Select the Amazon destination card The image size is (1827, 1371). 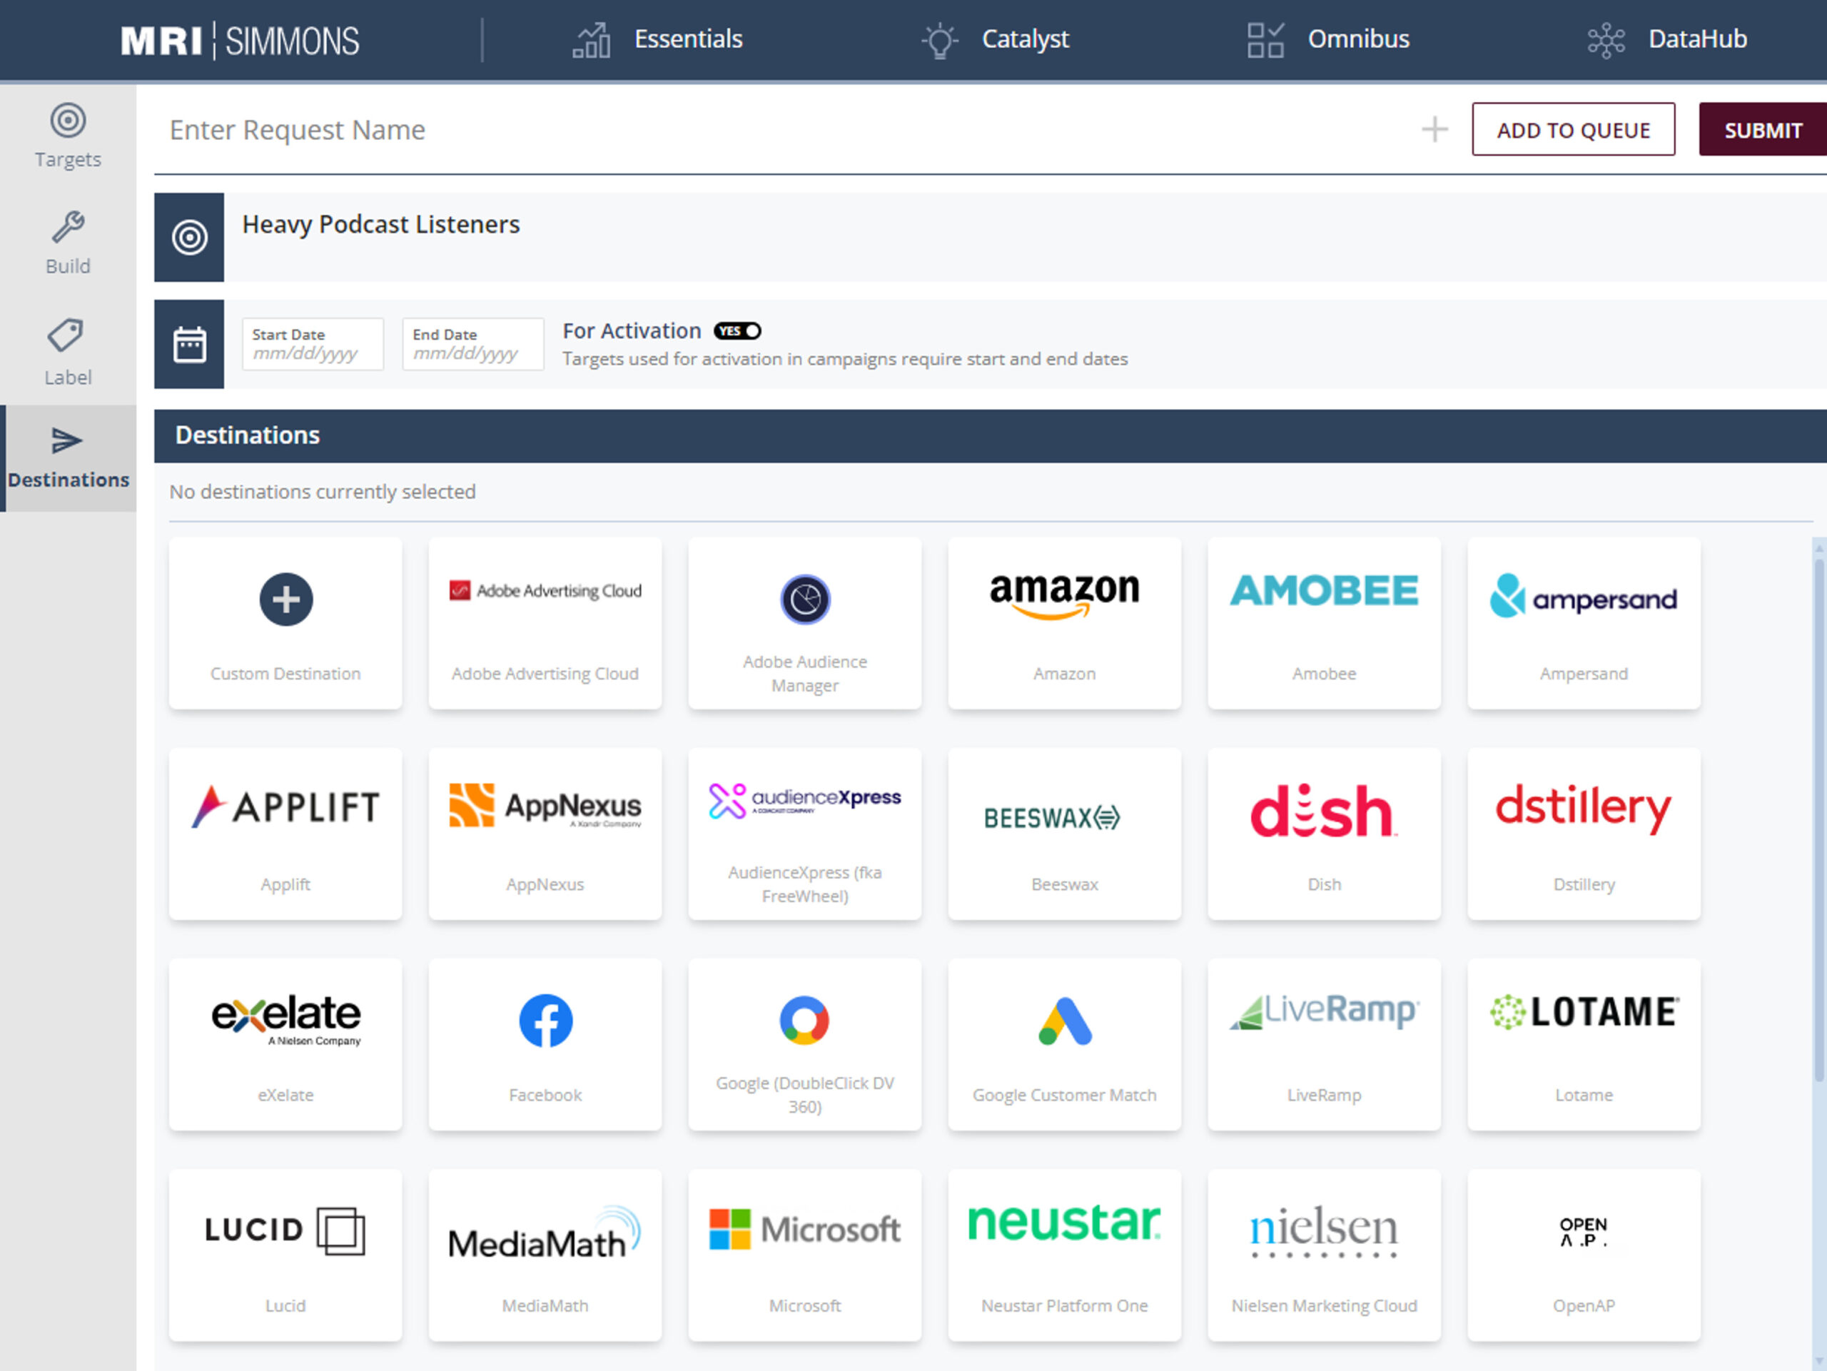click(1065, 623)
